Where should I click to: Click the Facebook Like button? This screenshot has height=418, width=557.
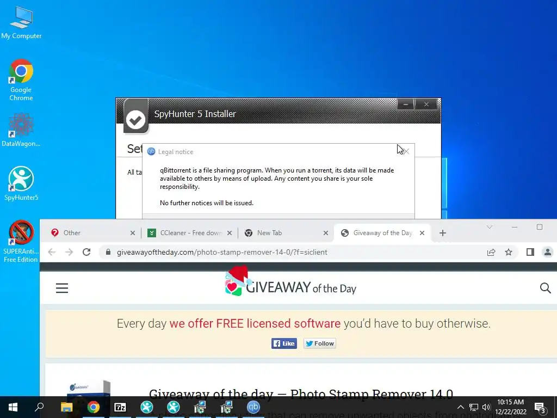click(284, 343)
